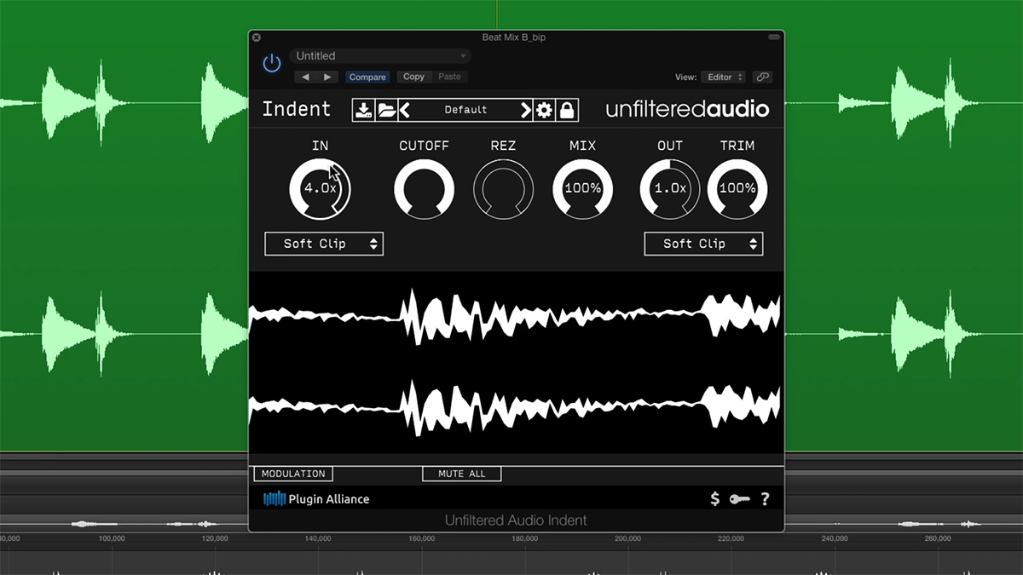Click the plugin waveform display
1023x575 pixels.
pos(516,362)
